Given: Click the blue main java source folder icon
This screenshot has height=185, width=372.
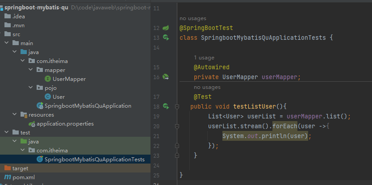Looking at the screenshot, I should click(24, 52).
